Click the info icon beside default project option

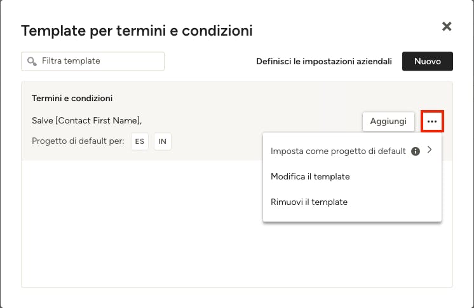click(416, 151)
